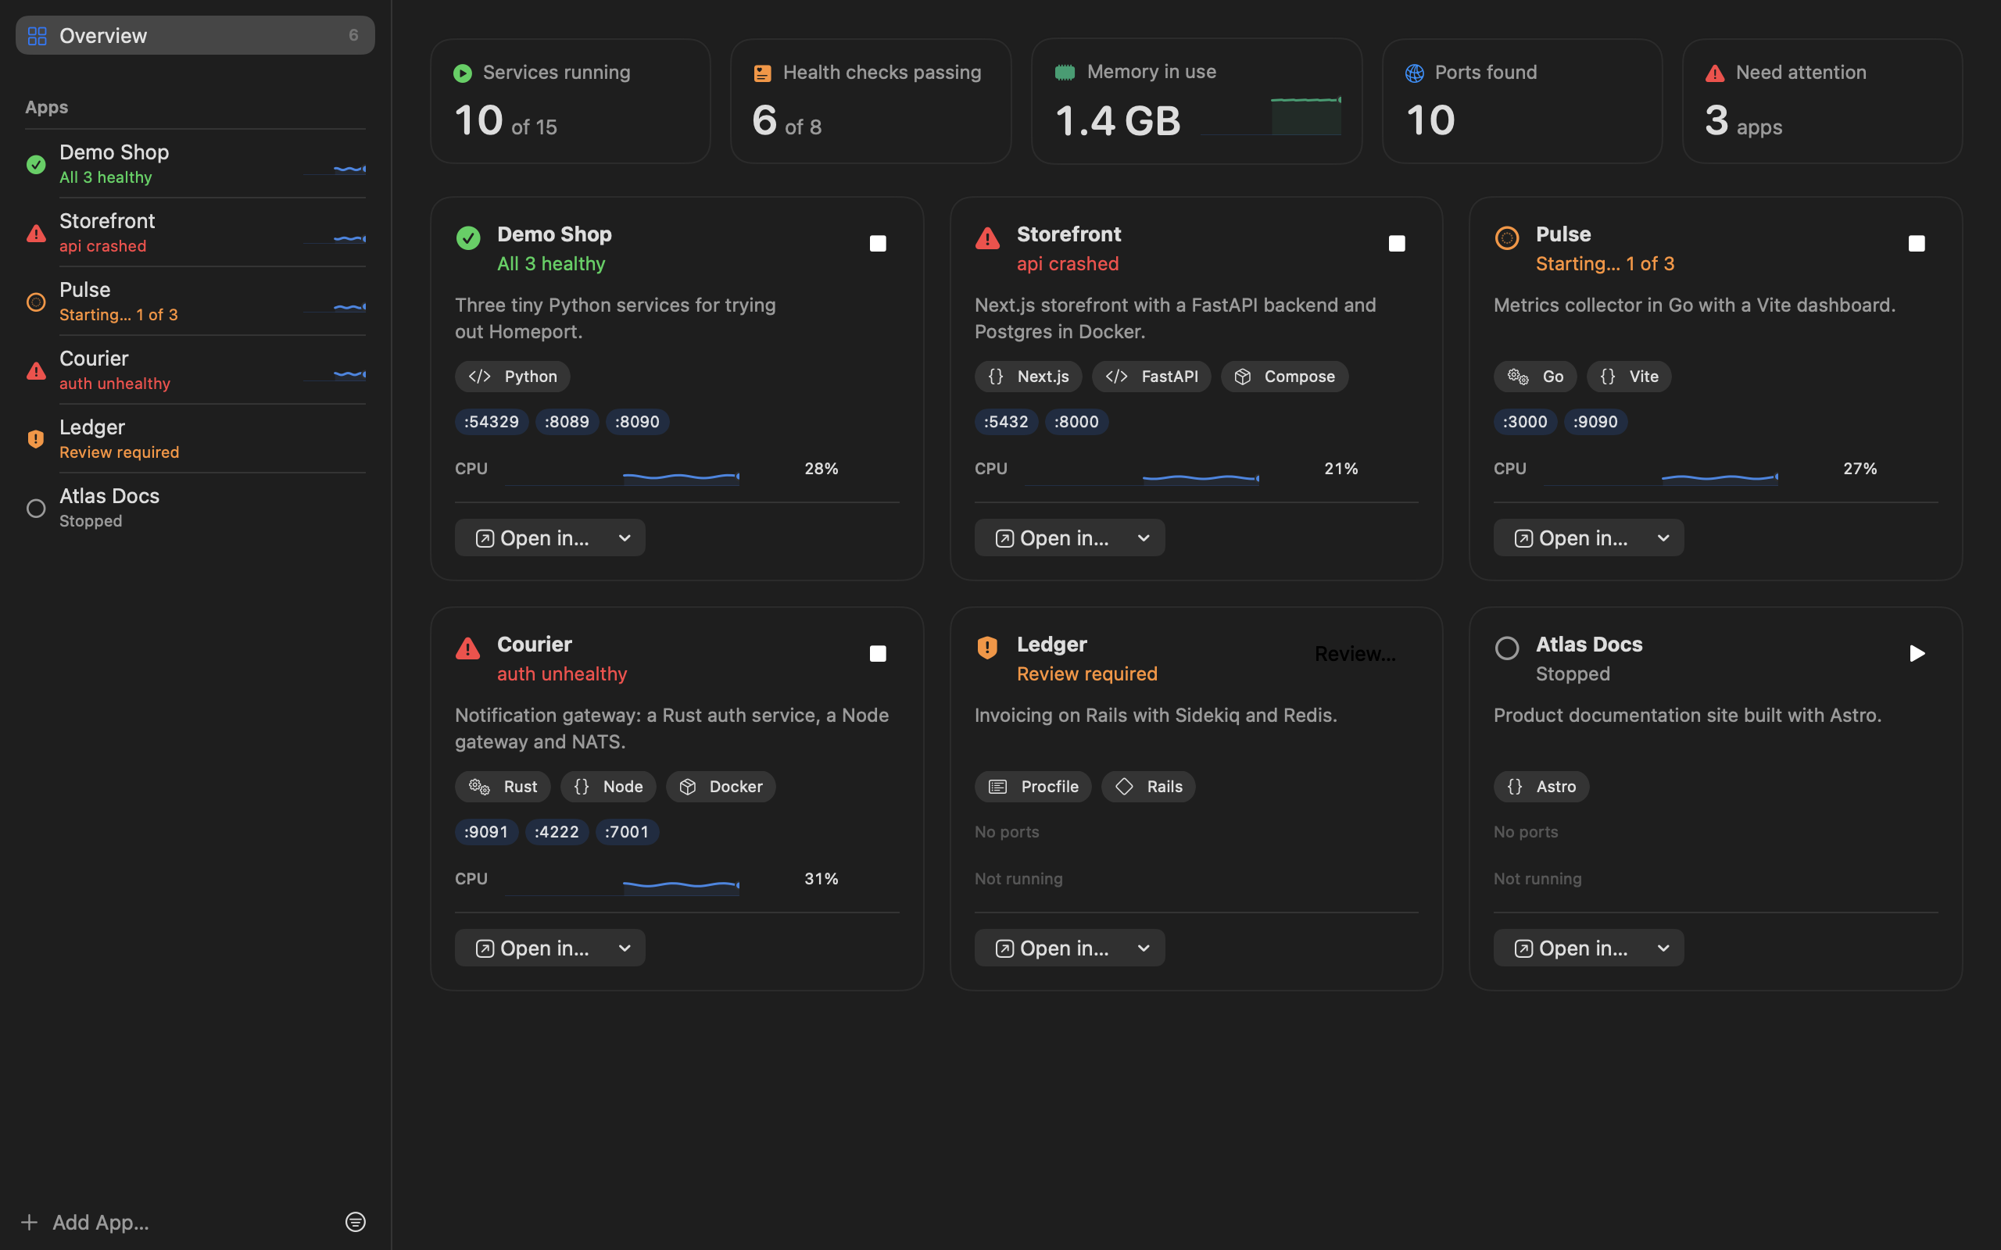The image size is (2001, 1250).
Task: Click the Review button on Ledger card
Action: (1355, 654)
